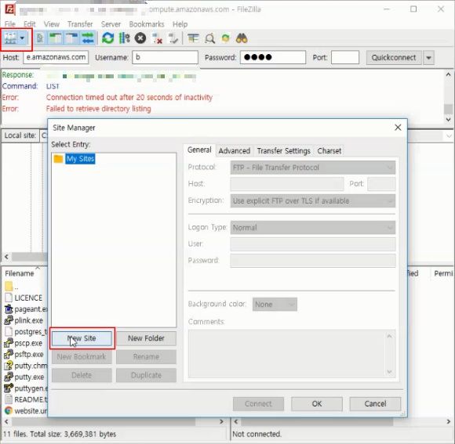Click the Delete button in Site Manager

pyautogui.click(x=82, y=375)
